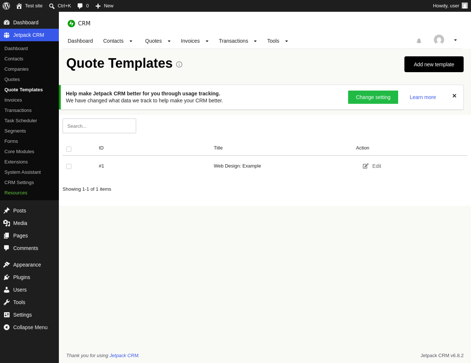Click the Jetpack CRM green lightning logo
Screen dimensions: 471x363
tap(71, 24)
